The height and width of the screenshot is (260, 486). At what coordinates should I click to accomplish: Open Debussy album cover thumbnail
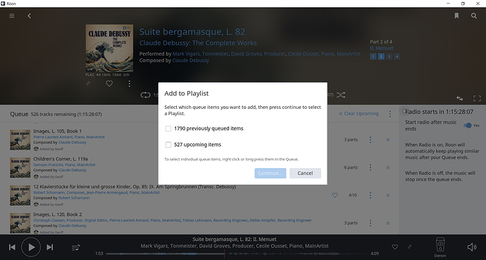109,48
